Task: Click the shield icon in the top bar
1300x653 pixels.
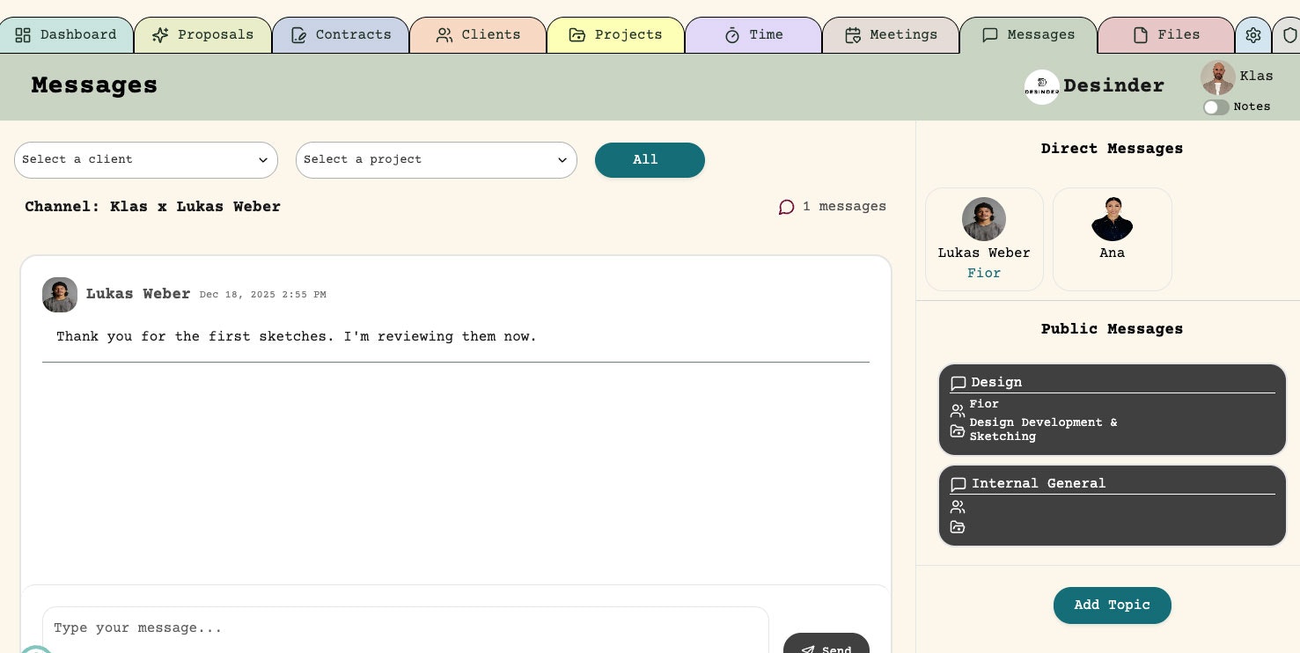Action: tap(1290, 35)
